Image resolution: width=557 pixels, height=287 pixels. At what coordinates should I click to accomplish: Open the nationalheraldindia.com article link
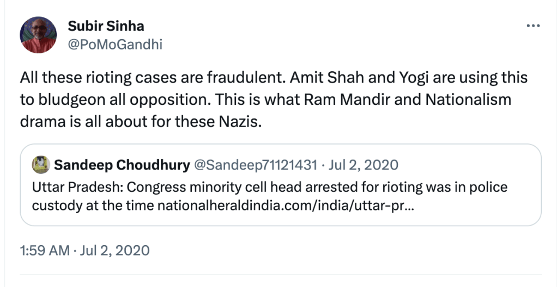pyautogui.click(x=282, y=206)
